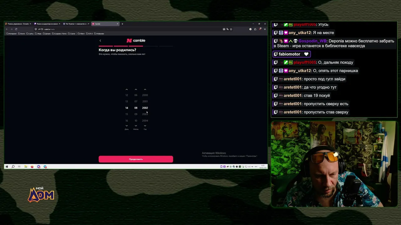401x225 pixels.
Task: Switch to Панель управления Donation tab
Action: [x=18, y=24]
